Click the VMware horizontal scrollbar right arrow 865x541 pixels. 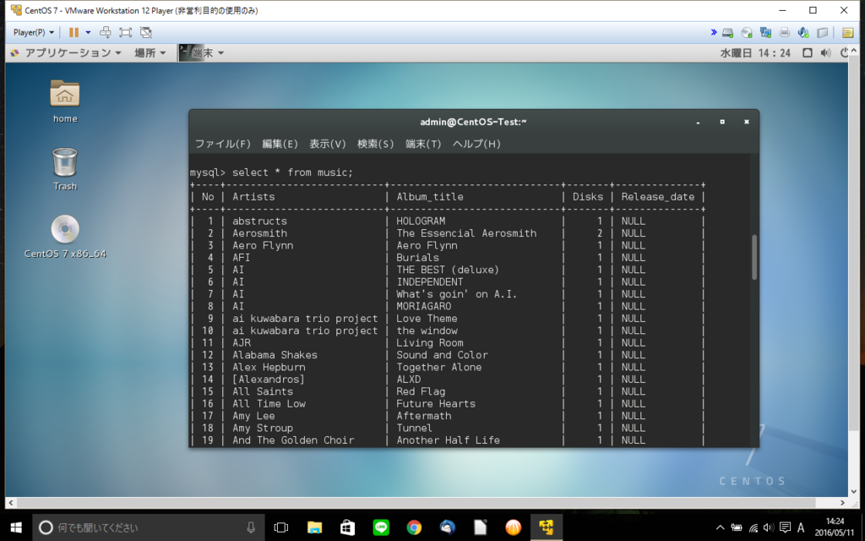[x=842, y=503]
